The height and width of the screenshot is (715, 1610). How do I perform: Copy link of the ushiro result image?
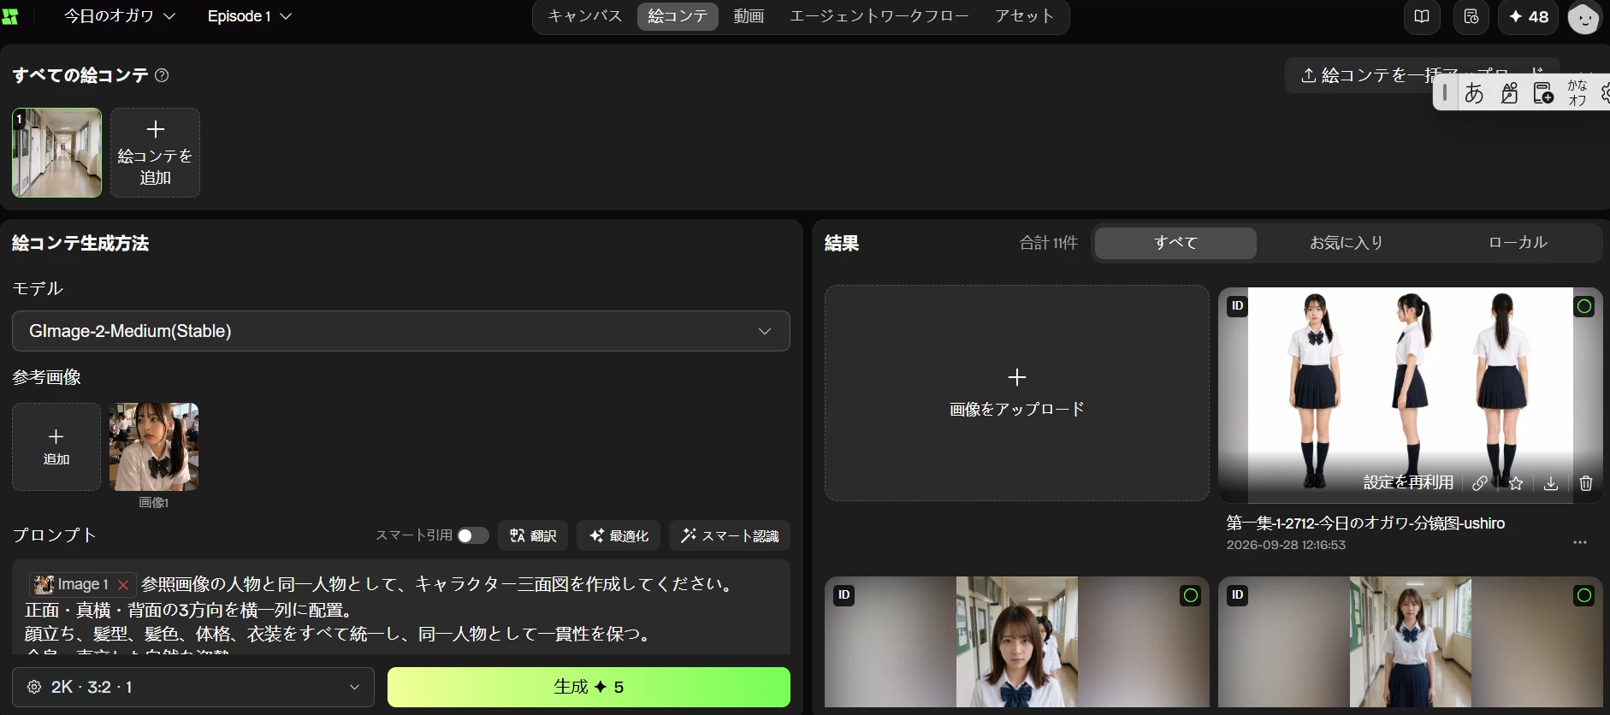[1479, 483]
